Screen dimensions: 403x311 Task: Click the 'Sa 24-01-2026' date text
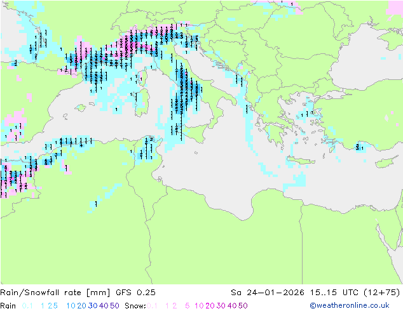click(x=268, y=292)
